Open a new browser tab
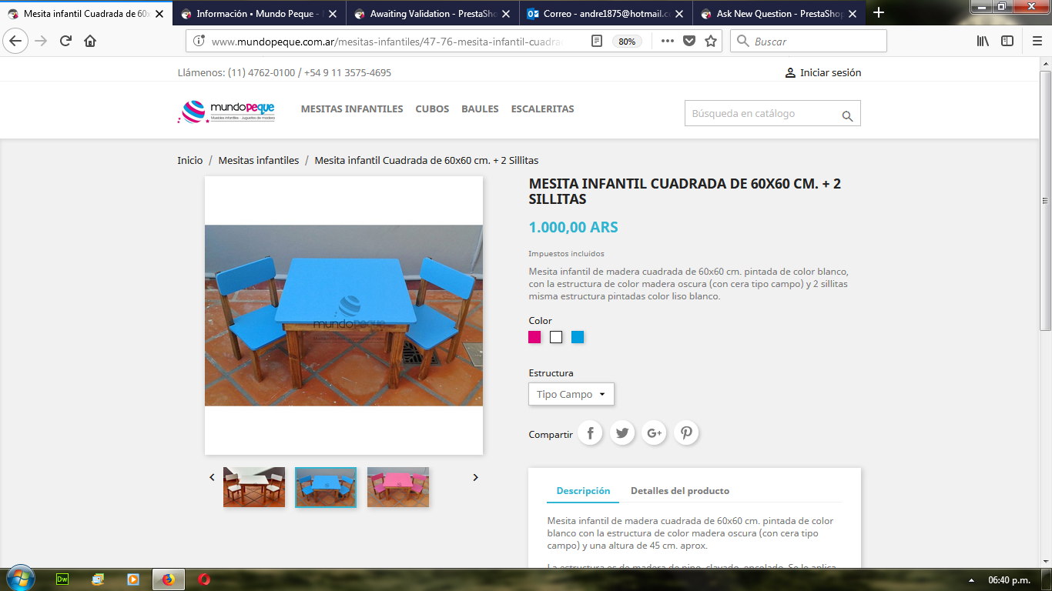This screenshot has height=591, width=1052. (x=879, y=13)
